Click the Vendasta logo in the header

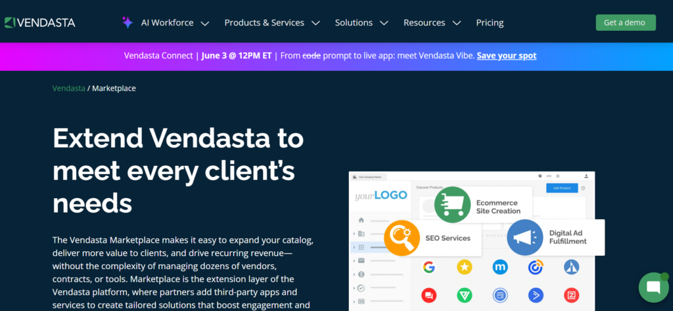click(40, 22)
